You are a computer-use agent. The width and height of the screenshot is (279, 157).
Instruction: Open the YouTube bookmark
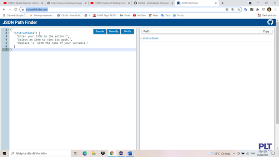139,16
